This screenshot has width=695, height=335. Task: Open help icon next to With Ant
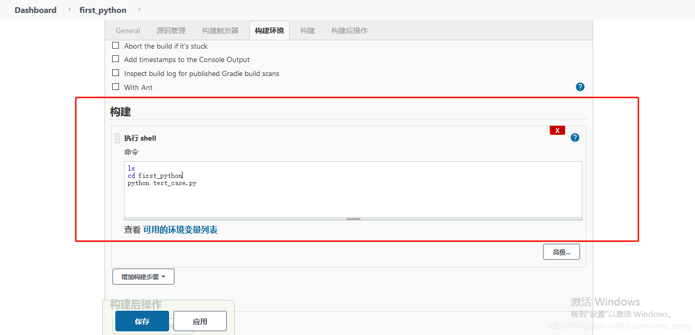(580, 87)
